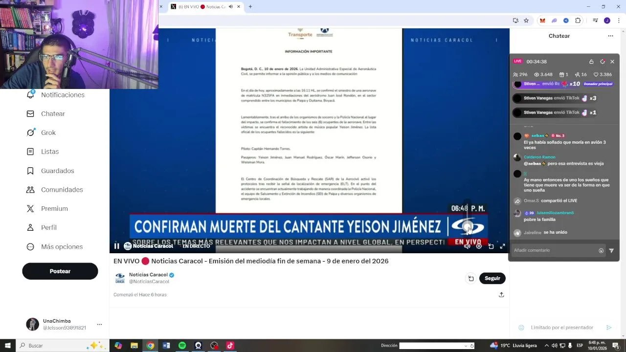
Task: Open Chatear panel options ellipsis
Action: click(610, 36)
